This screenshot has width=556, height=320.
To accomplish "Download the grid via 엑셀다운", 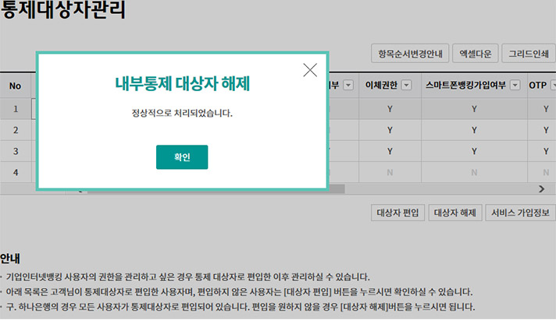I will pyautogui.click(x=476, y=55).
